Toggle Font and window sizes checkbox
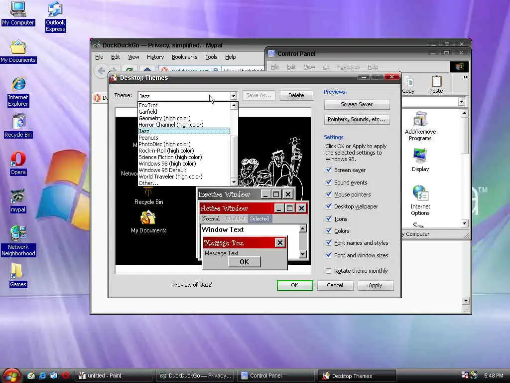 pyautogui.click(x=329, y=255)
